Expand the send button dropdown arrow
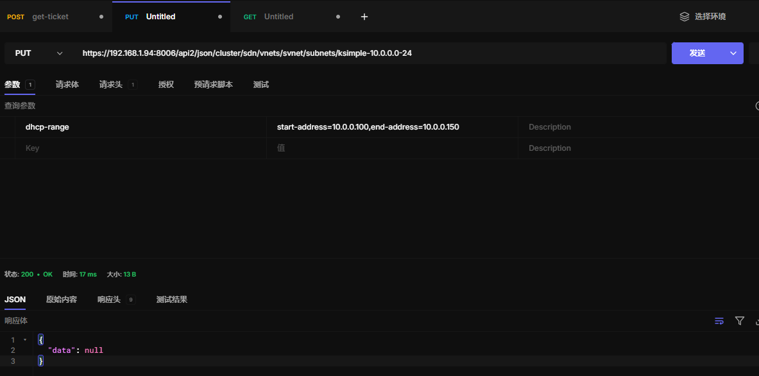759x376 pixels. point(733,53)
